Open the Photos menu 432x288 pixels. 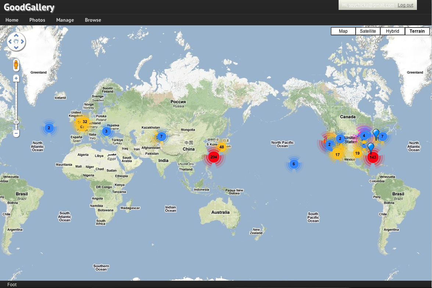click(x=37, y=20)
